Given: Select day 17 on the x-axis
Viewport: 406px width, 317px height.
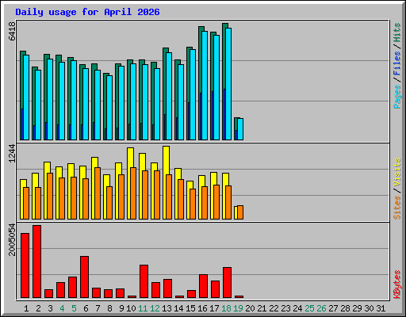Looking at the screenshot, I should click(214, 308).
